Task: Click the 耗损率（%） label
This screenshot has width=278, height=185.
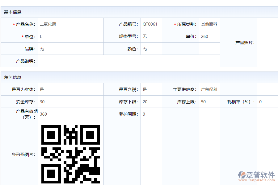Action: [241, 102]
